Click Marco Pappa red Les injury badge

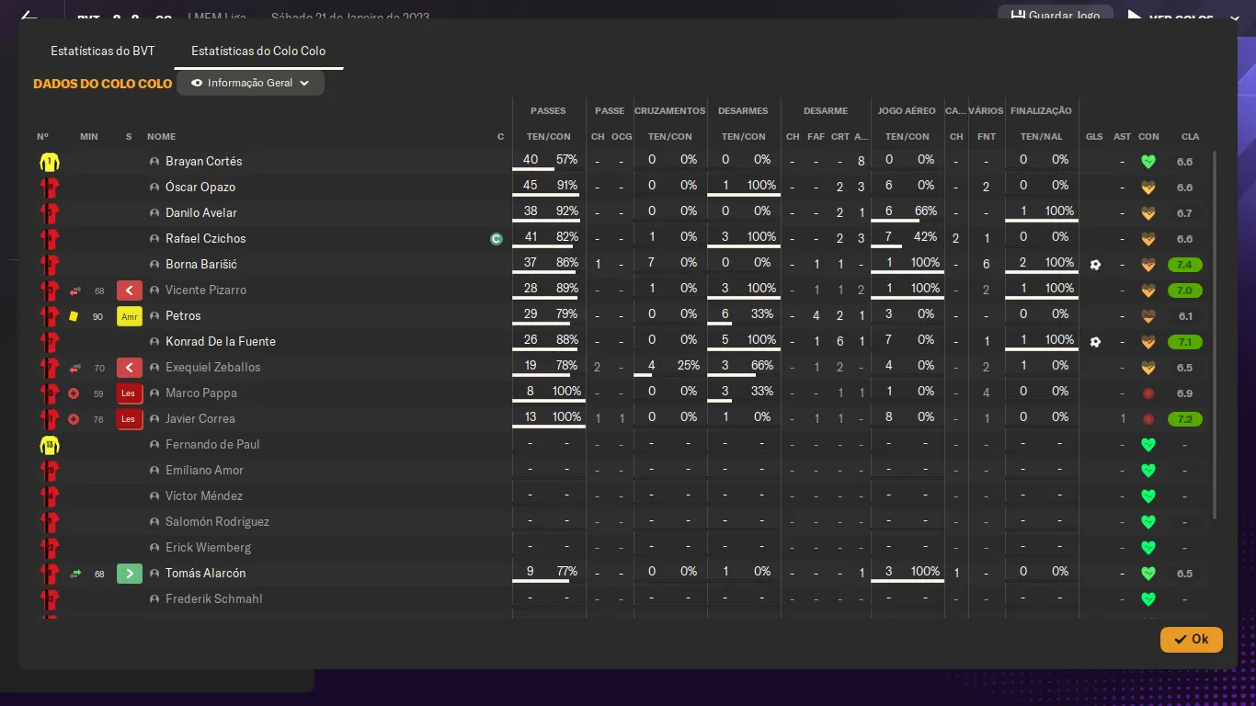130,393
